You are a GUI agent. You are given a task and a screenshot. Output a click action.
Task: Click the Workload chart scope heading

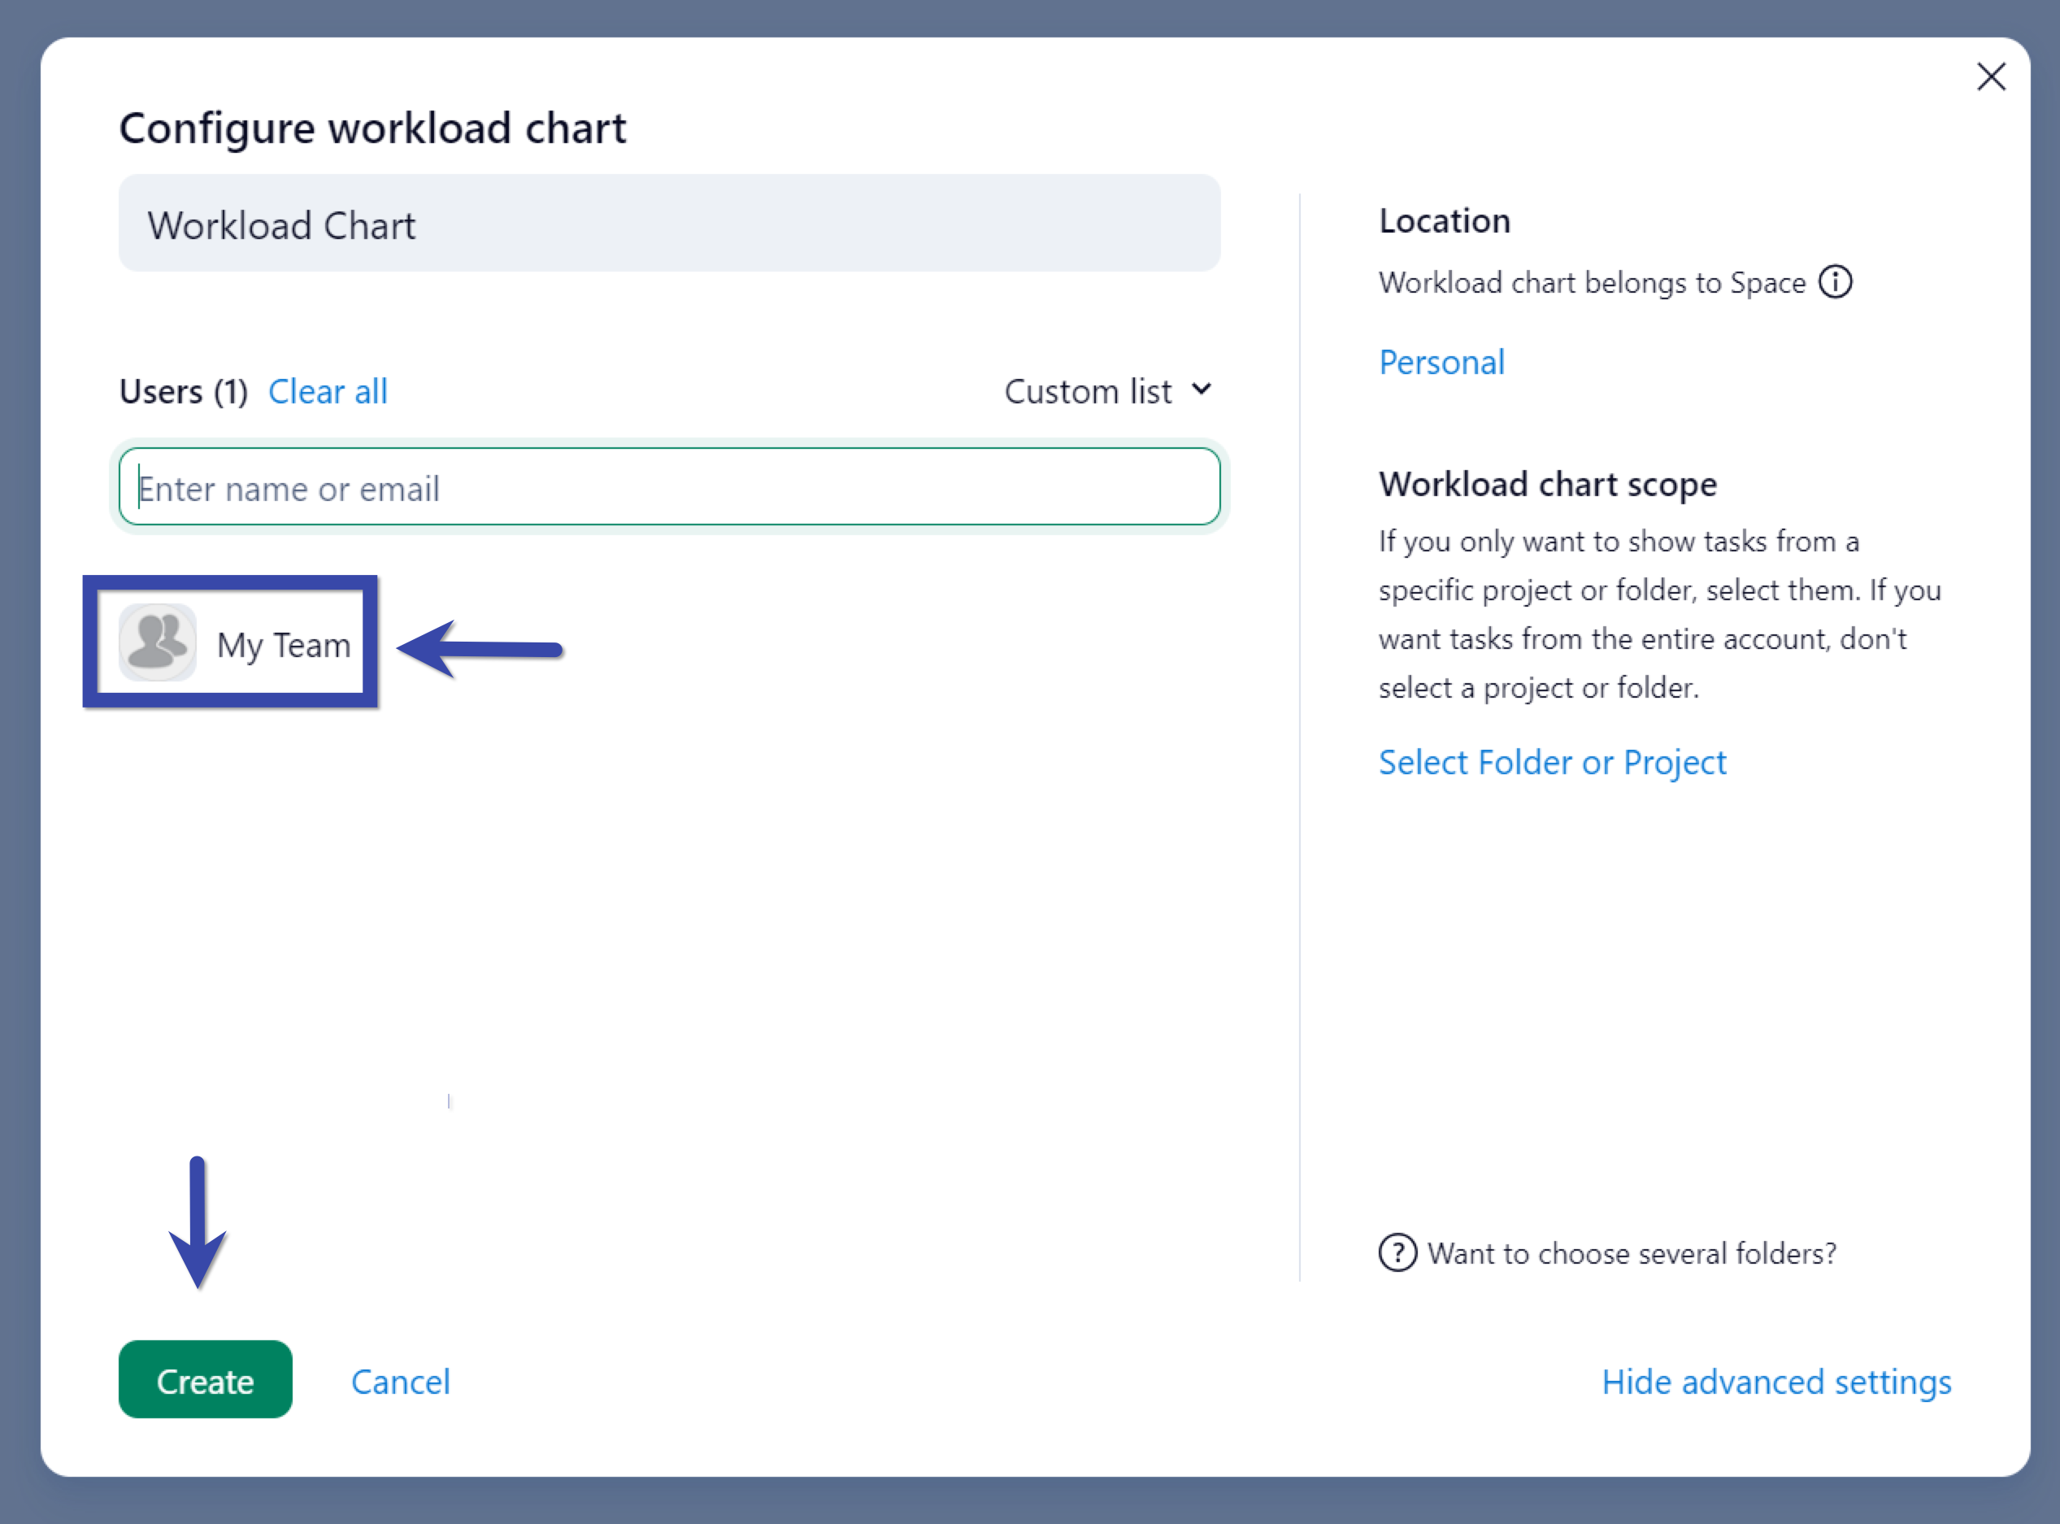1547,485
